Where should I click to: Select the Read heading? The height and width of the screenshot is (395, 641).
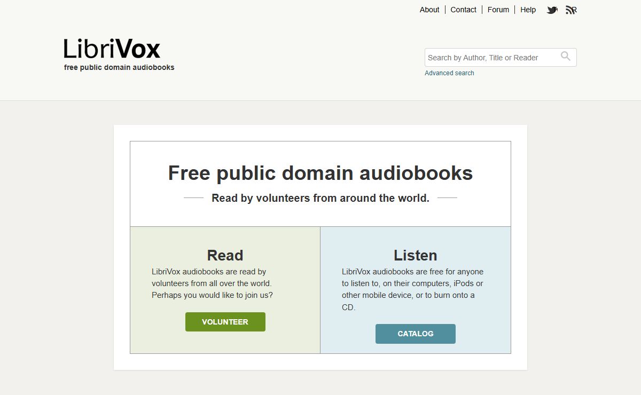225,255
